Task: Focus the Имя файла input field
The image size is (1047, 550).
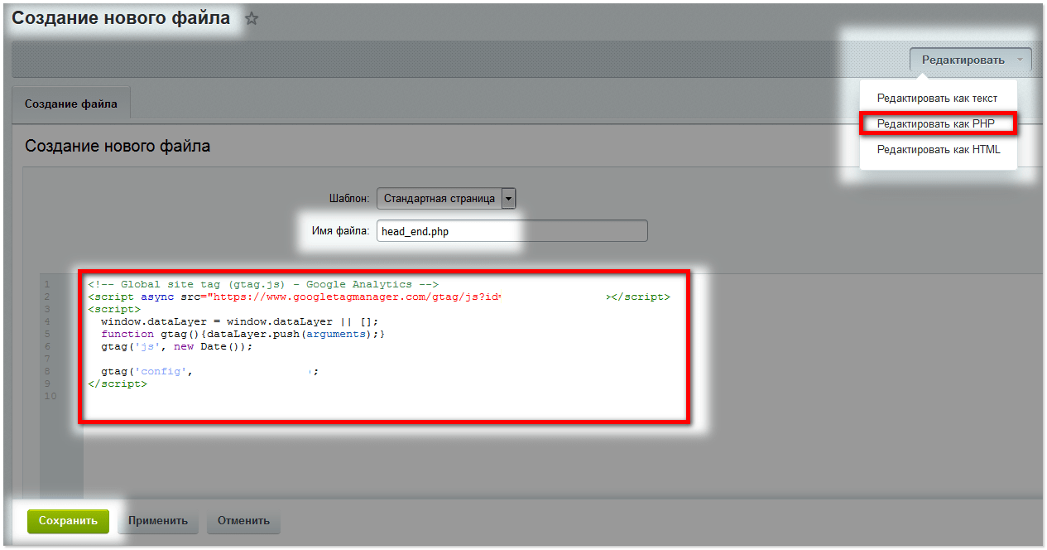Action: tap(511, 231)
